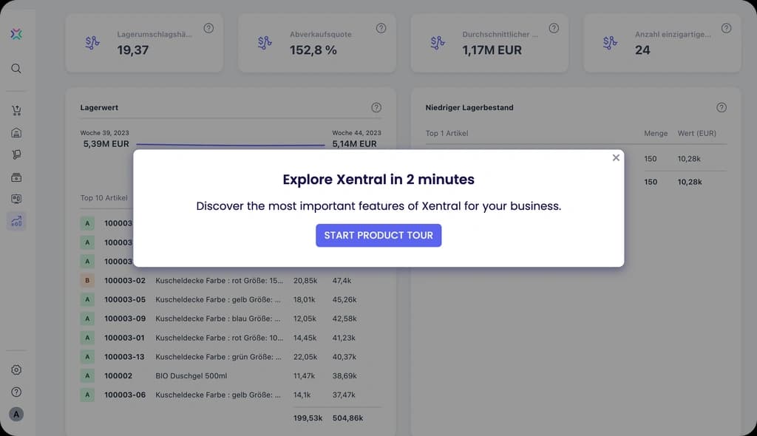Click the 41,23k value

pos(344,338)
